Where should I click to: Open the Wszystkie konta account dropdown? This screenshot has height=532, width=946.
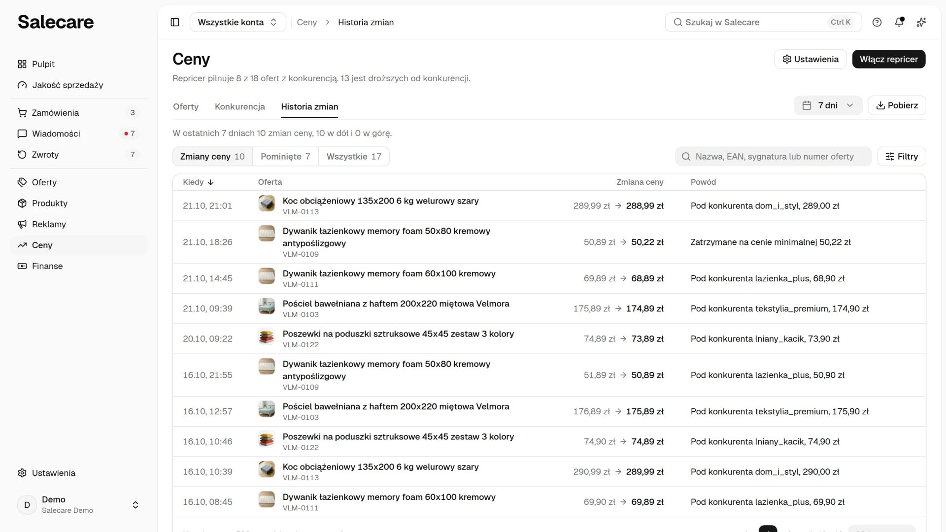[238, 22]
